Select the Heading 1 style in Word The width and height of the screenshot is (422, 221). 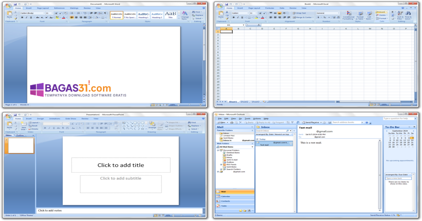(143, 15)
